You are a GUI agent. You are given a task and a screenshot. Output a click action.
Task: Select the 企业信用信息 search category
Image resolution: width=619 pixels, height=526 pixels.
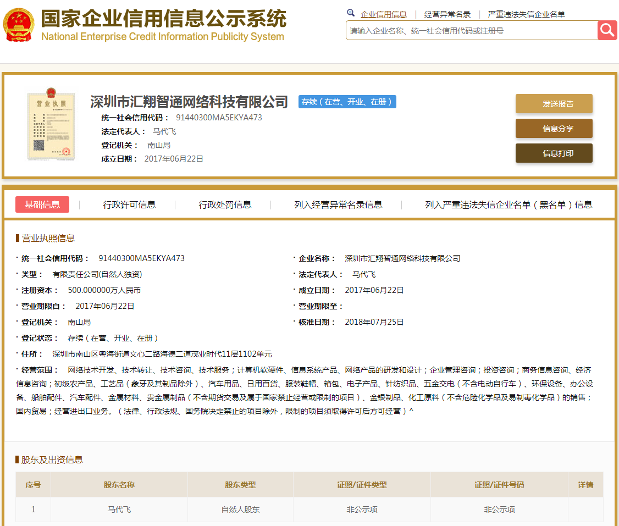[x=383, y=14]
